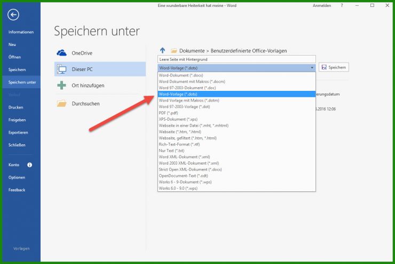Screen dimensions: 395x264
Task: Choose Dieser PC as save location
Action: click(x=100, y=69)
